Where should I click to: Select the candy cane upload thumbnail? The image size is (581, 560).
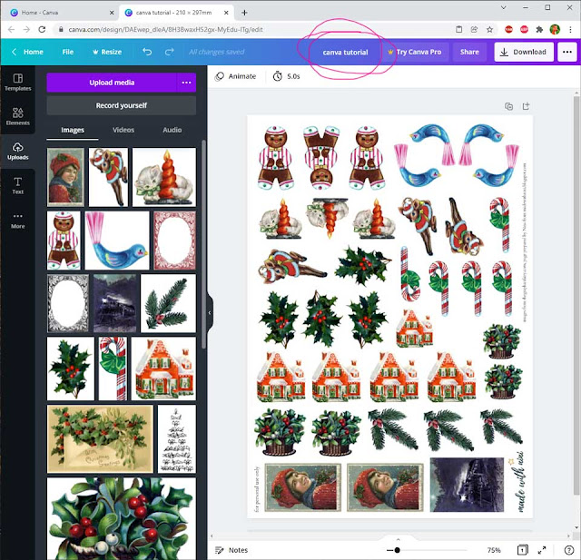(x=113, y=368)
